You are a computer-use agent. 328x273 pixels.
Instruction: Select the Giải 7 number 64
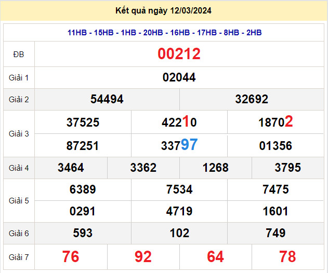point(215,257)
